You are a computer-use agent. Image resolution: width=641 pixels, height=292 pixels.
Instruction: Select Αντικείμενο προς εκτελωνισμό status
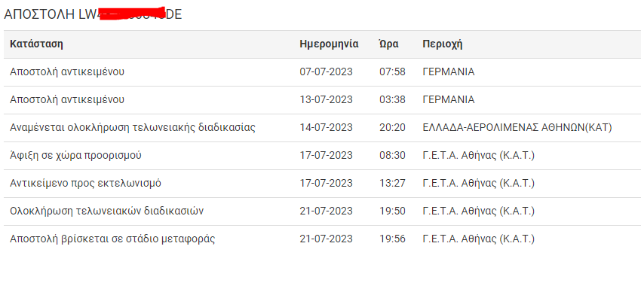[x=85, y=183]
